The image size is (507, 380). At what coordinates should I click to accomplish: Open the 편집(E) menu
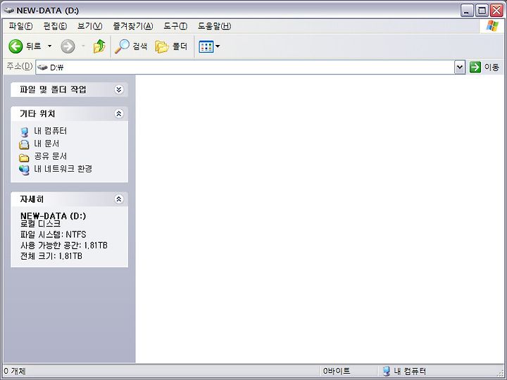tap(55, 26)
